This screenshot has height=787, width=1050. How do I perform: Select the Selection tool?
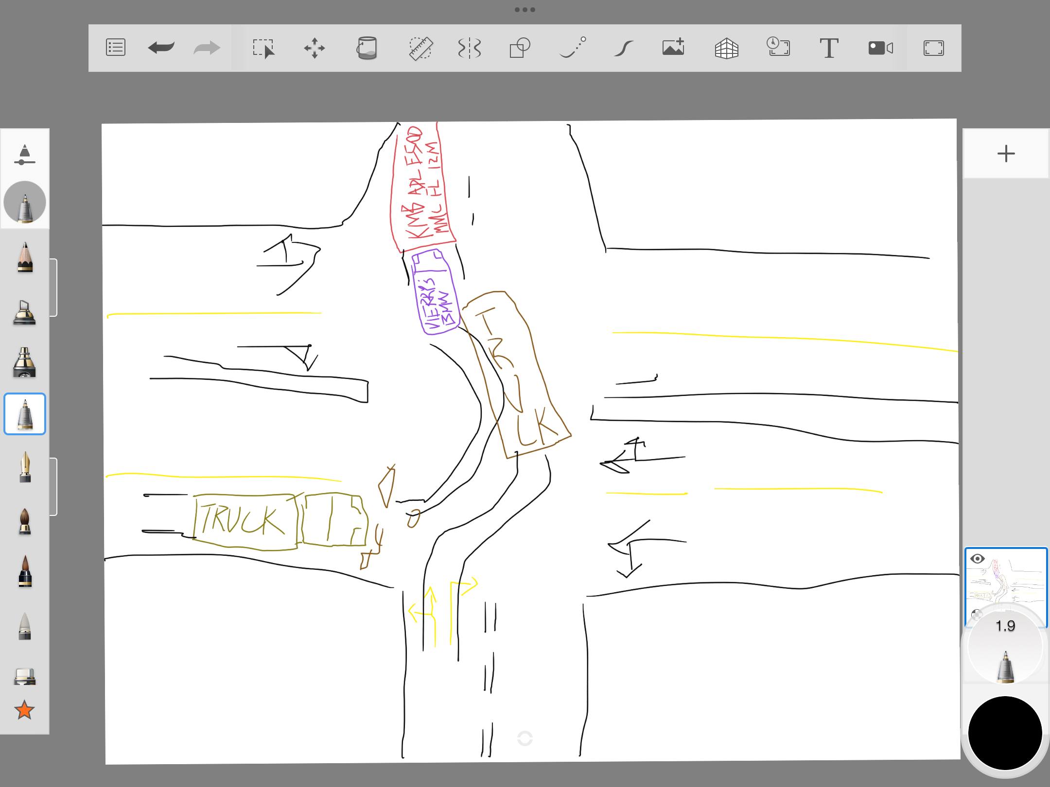point(263,48)
